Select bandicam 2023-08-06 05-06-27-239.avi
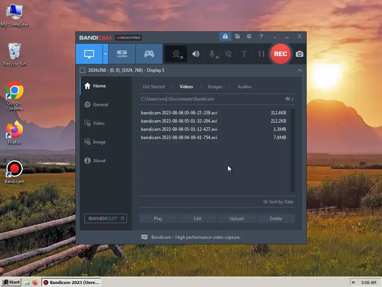382x287 pixels. coord(213,113)
